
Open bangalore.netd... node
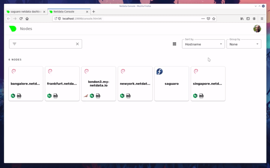pyautogui.click(x=26, y=84)
